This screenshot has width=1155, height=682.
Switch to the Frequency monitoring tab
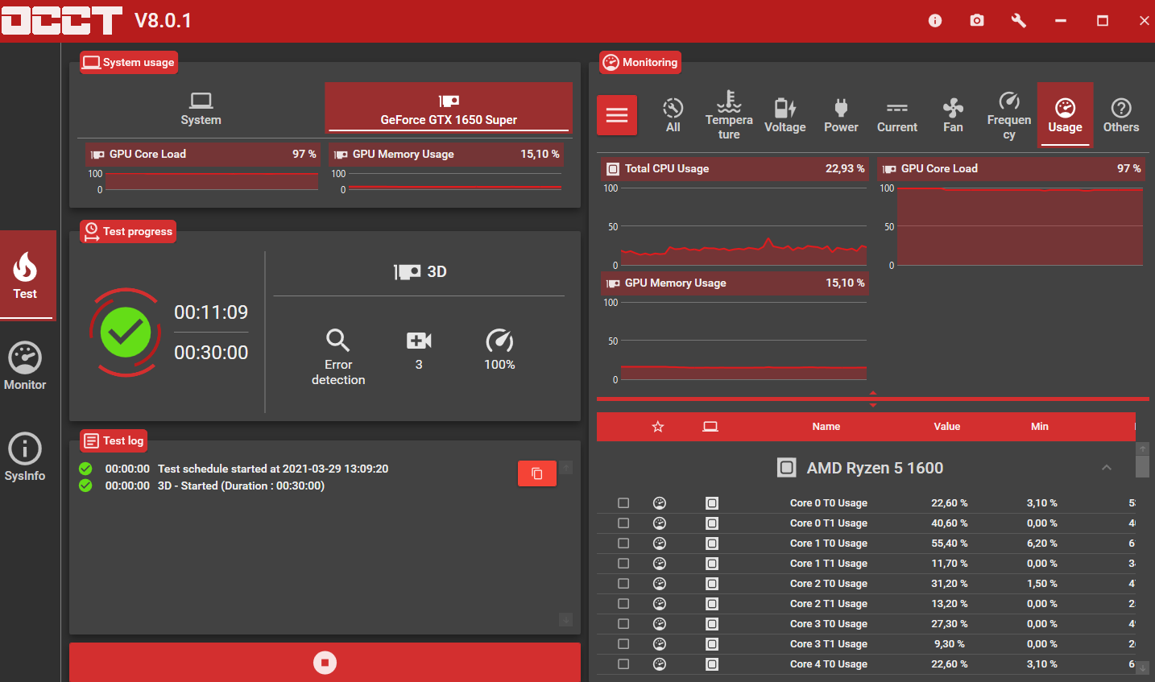point(1009,115)
